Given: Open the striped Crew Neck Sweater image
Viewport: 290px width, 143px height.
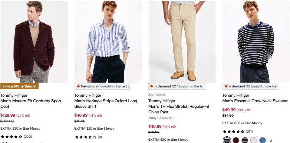Looking at the screenshot, I should (256, 41).
